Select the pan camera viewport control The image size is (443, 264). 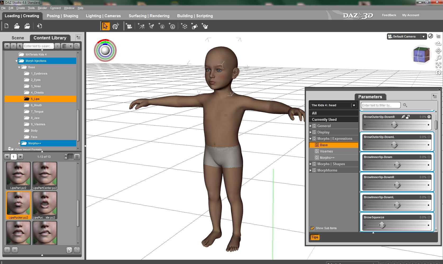[438, 50]
